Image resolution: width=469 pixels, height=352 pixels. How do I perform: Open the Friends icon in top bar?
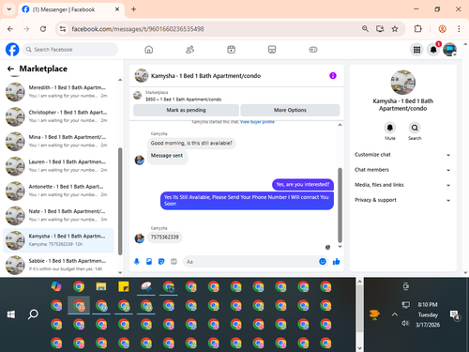[x=190, y=50]
